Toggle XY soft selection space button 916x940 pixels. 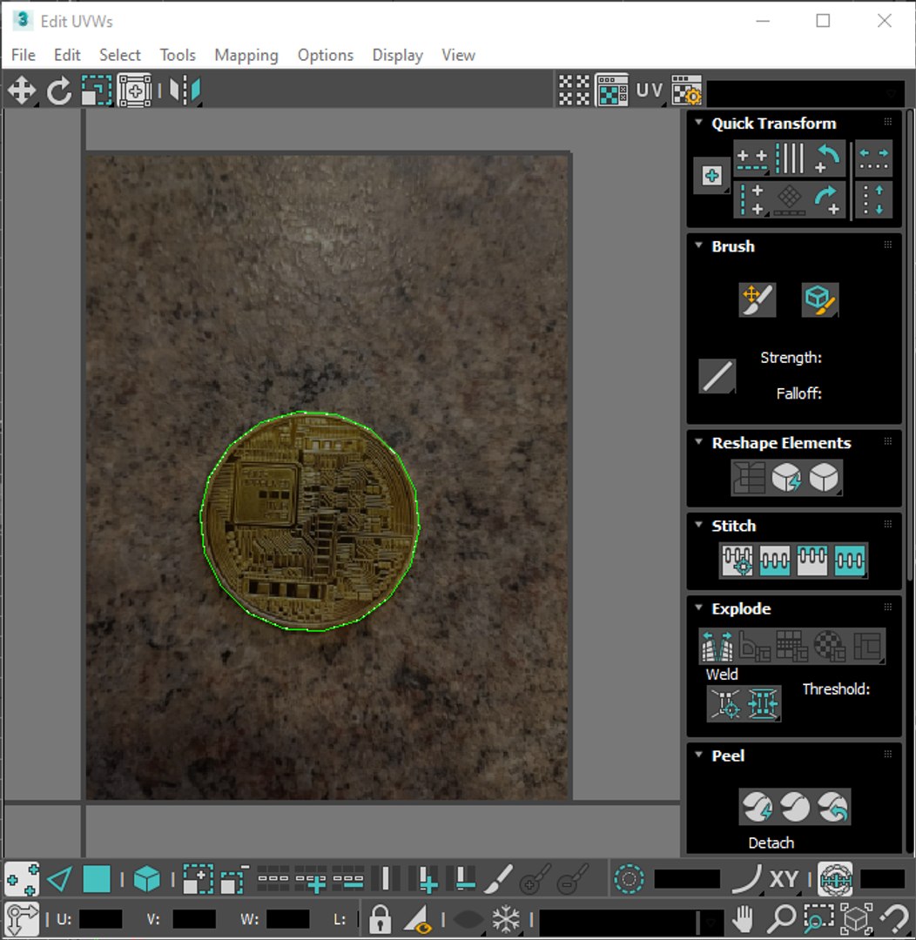pyautogui.click(x=784, y=879)
